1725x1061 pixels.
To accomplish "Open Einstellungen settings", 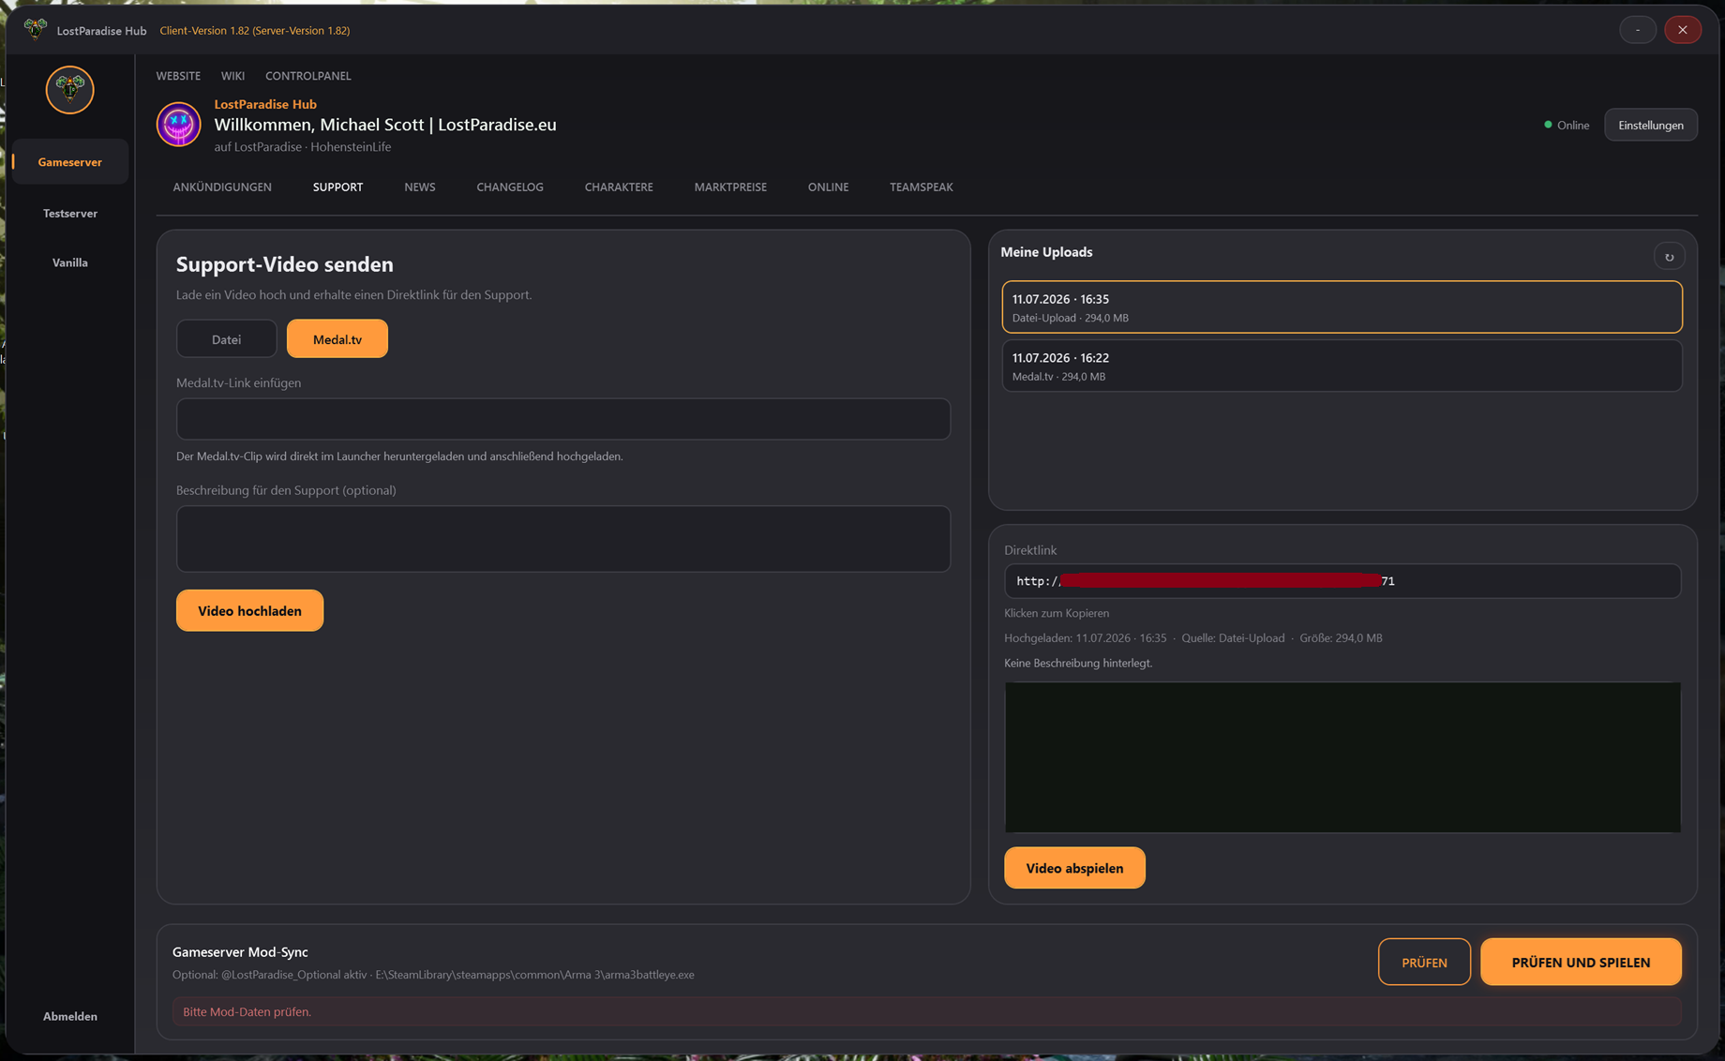I will 1650,126.
